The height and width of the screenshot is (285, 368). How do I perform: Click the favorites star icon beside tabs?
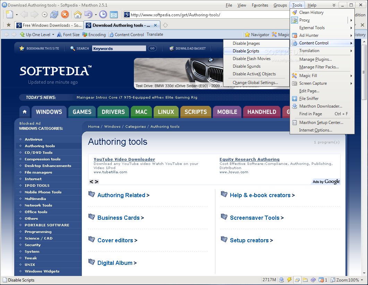coord(9,25)
